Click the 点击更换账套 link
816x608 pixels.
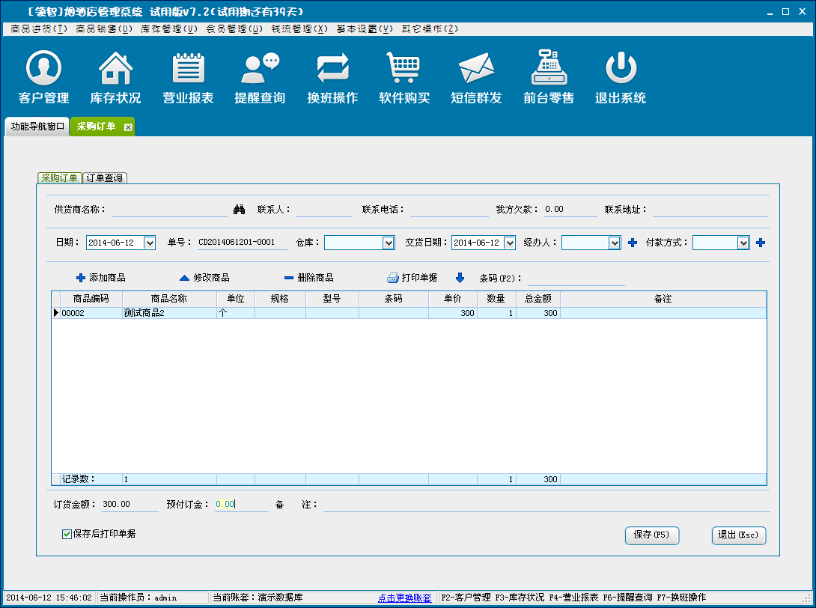404,598
